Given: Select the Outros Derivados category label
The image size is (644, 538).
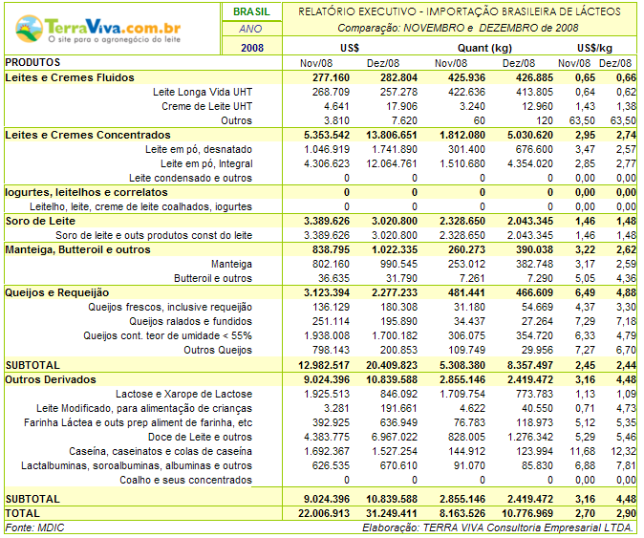Looking at the screenshot, I should (x=51, y=379).
